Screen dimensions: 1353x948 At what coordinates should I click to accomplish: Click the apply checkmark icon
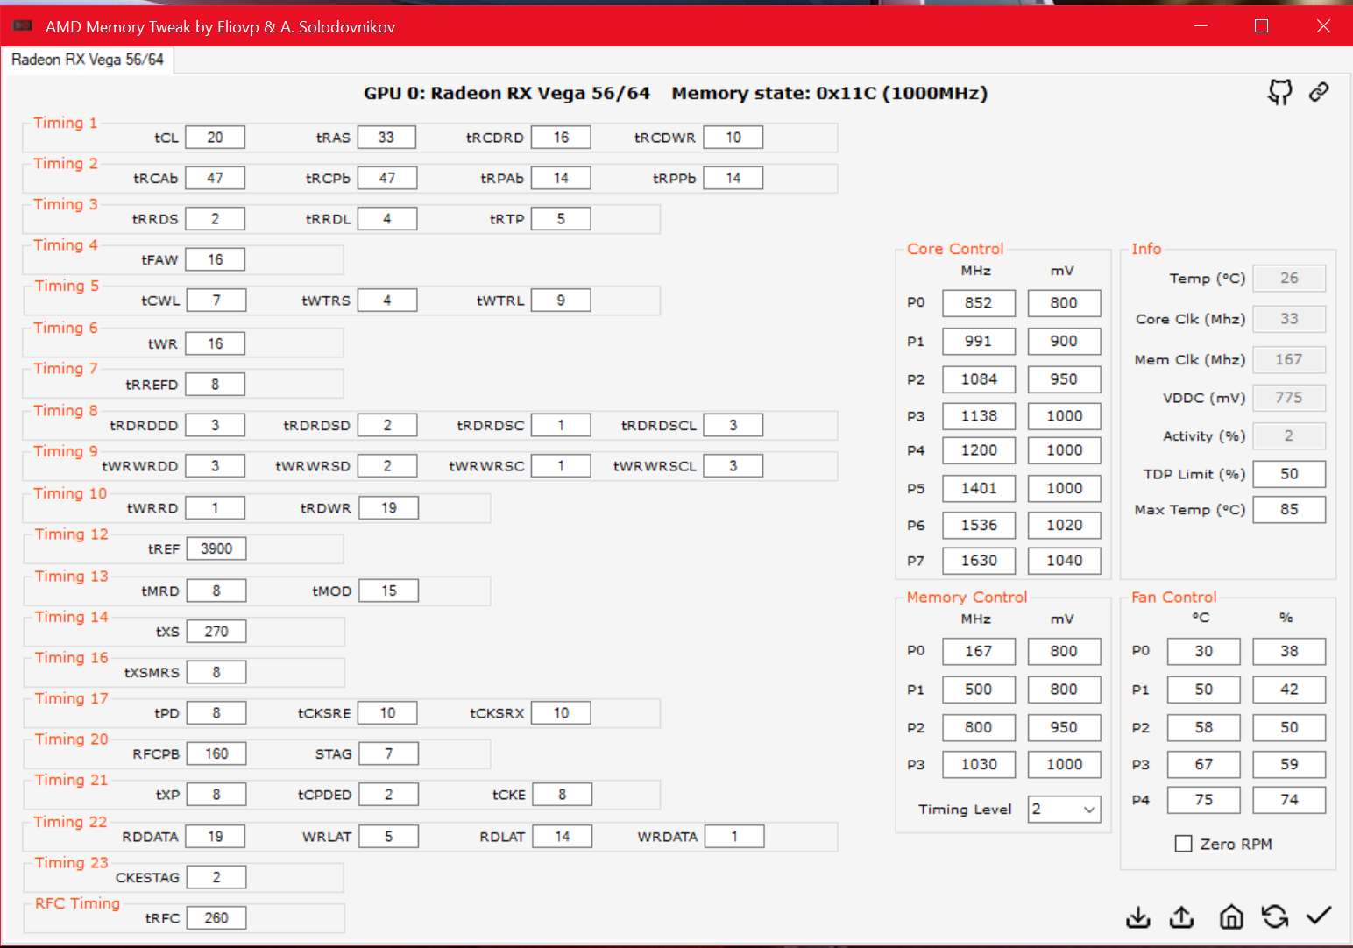[x=1319, y=916]
